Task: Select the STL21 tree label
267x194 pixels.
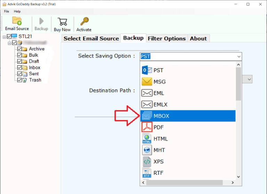Action: point(25,36)
